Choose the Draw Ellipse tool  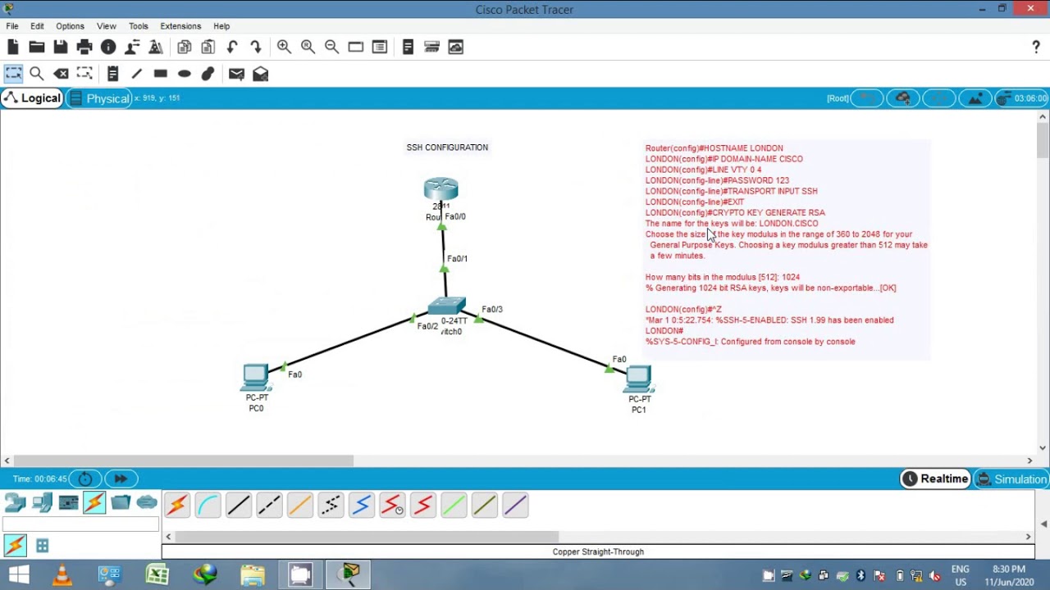tap(185, 74)
